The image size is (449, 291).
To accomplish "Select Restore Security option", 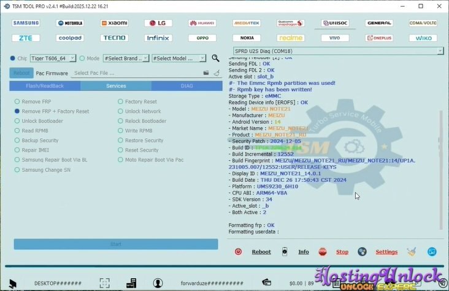I will pyautogui.click(x=140, y=141).
